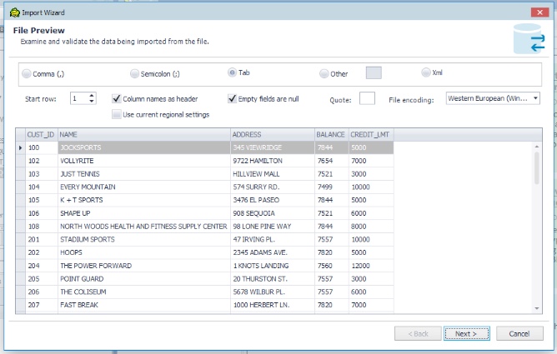Click the Import Wizard title bar icon
557x354 pixels.
(x=14, y=11)
